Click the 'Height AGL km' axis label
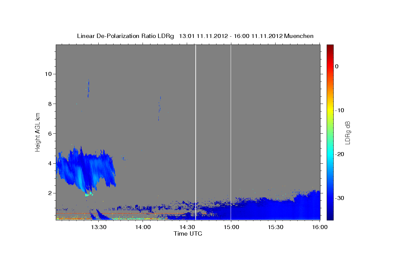Screen dimensions: 396x264 click(x=38, y=132)
